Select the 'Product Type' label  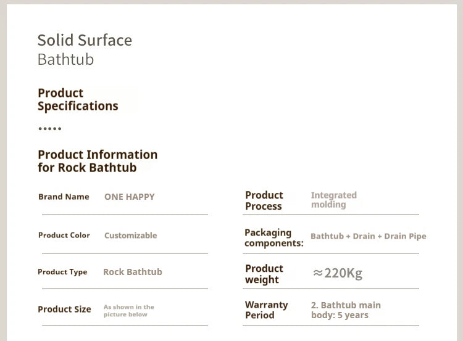tap(62, 272)
